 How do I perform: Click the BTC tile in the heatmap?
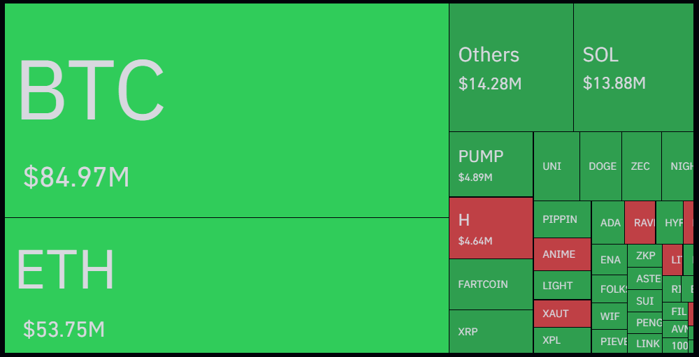coord(226,110)
